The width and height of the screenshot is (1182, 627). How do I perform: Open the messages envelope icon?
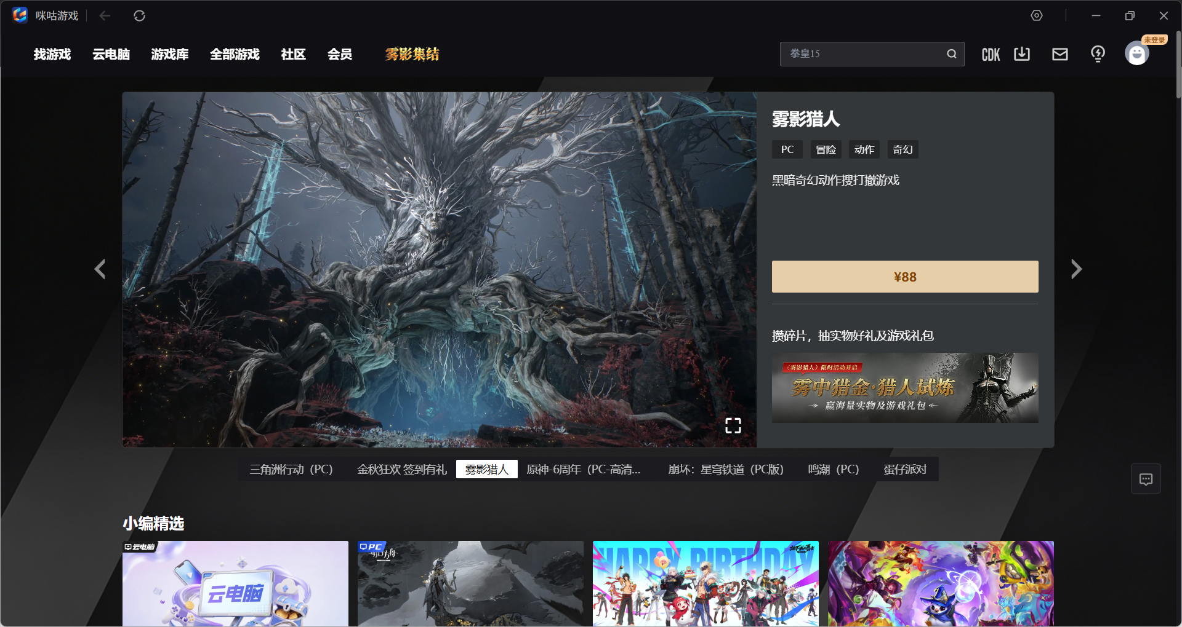tap(1060, 54)
